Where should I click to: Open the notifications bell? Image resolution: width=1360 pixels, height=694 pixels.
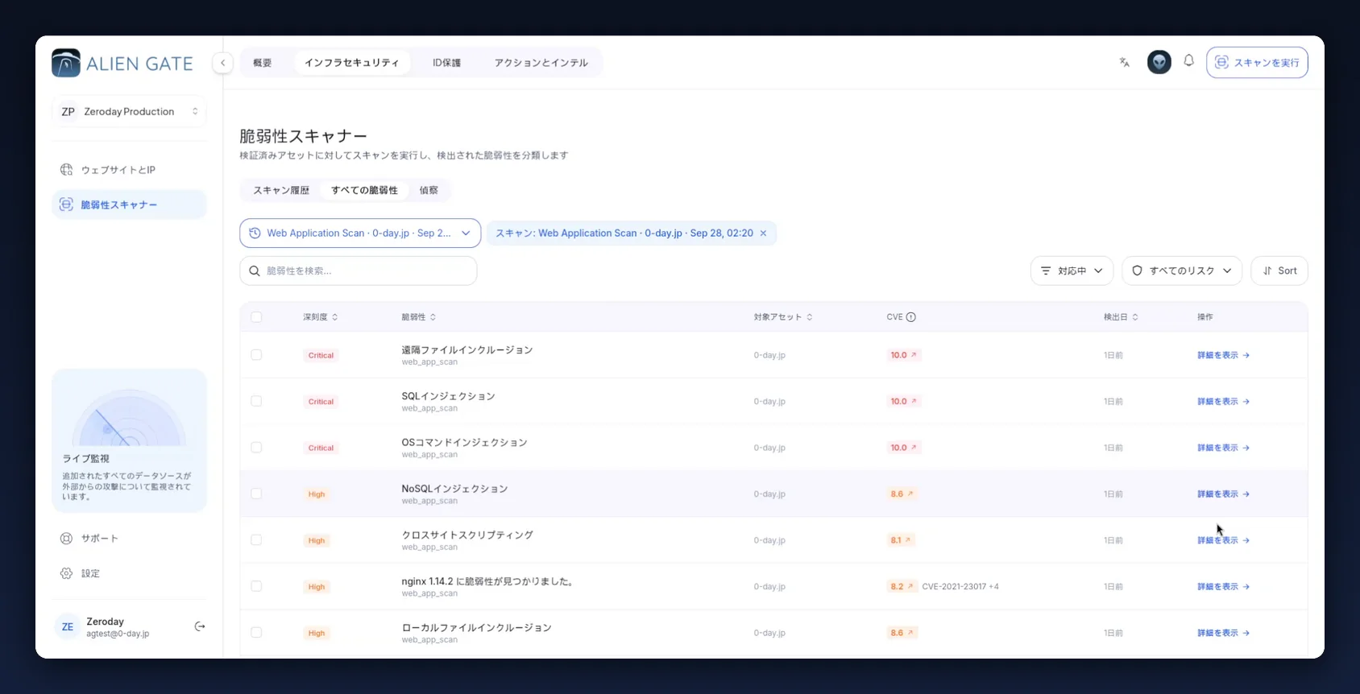[1188, 61]
